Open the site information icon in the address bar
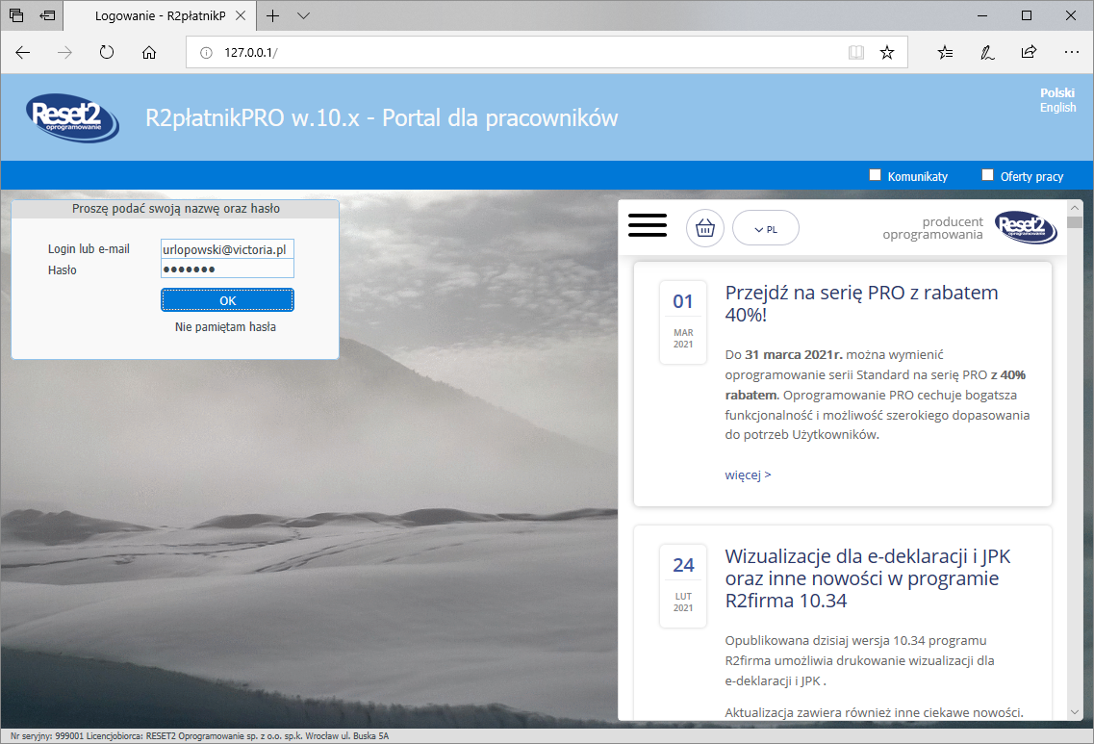 (207, 52)
